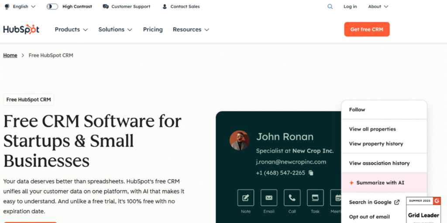
Task: Click the external link icon beside Search in Google
Action: (x=396, y=202)
